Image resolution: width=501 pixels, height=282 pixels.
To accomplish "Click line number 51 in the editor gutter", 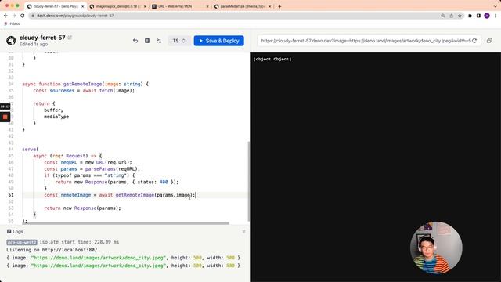I will (11, 195).
